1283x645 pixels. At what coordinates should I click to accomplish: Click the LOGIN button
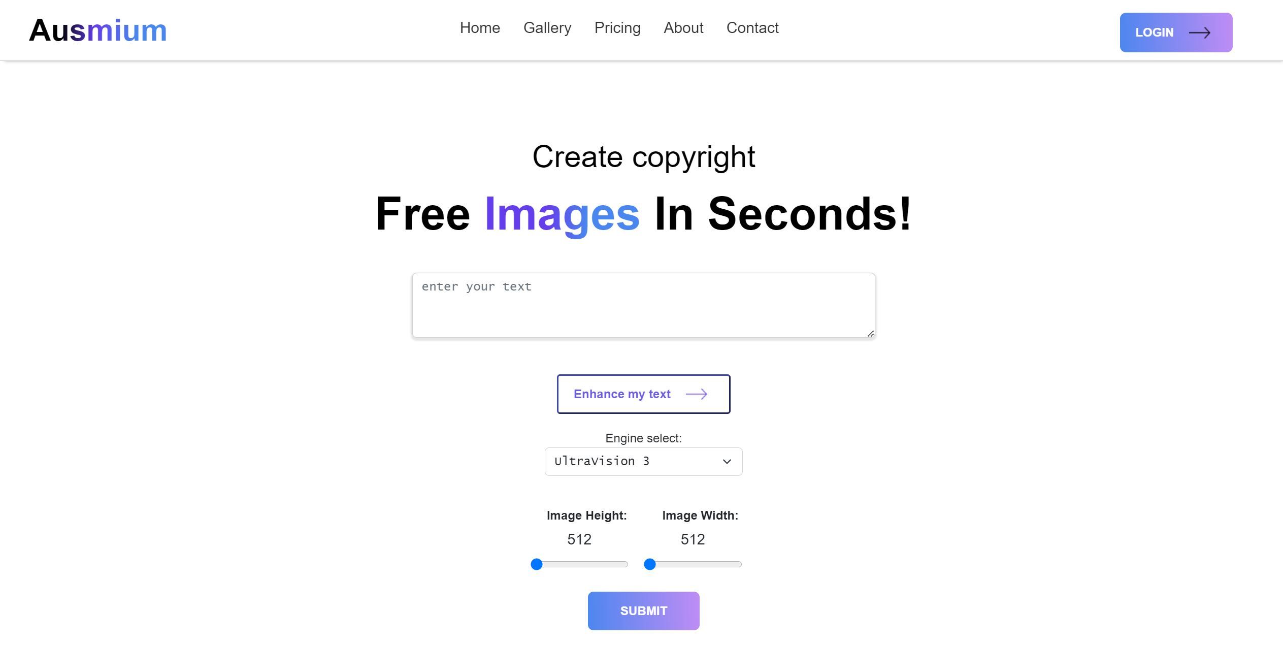pyautogui.click(x=1176, y=32)
